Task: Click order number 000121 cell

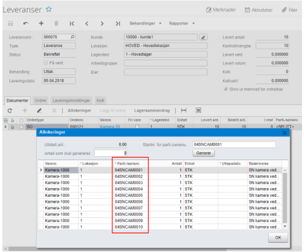Action: 83,127
